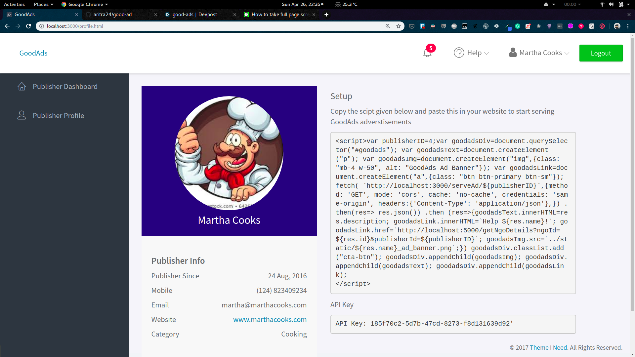The width and height of the screenshot is (635, 357).
Task: Click the zoom magnifier in address bar
Action: click(x=388, y=26)
